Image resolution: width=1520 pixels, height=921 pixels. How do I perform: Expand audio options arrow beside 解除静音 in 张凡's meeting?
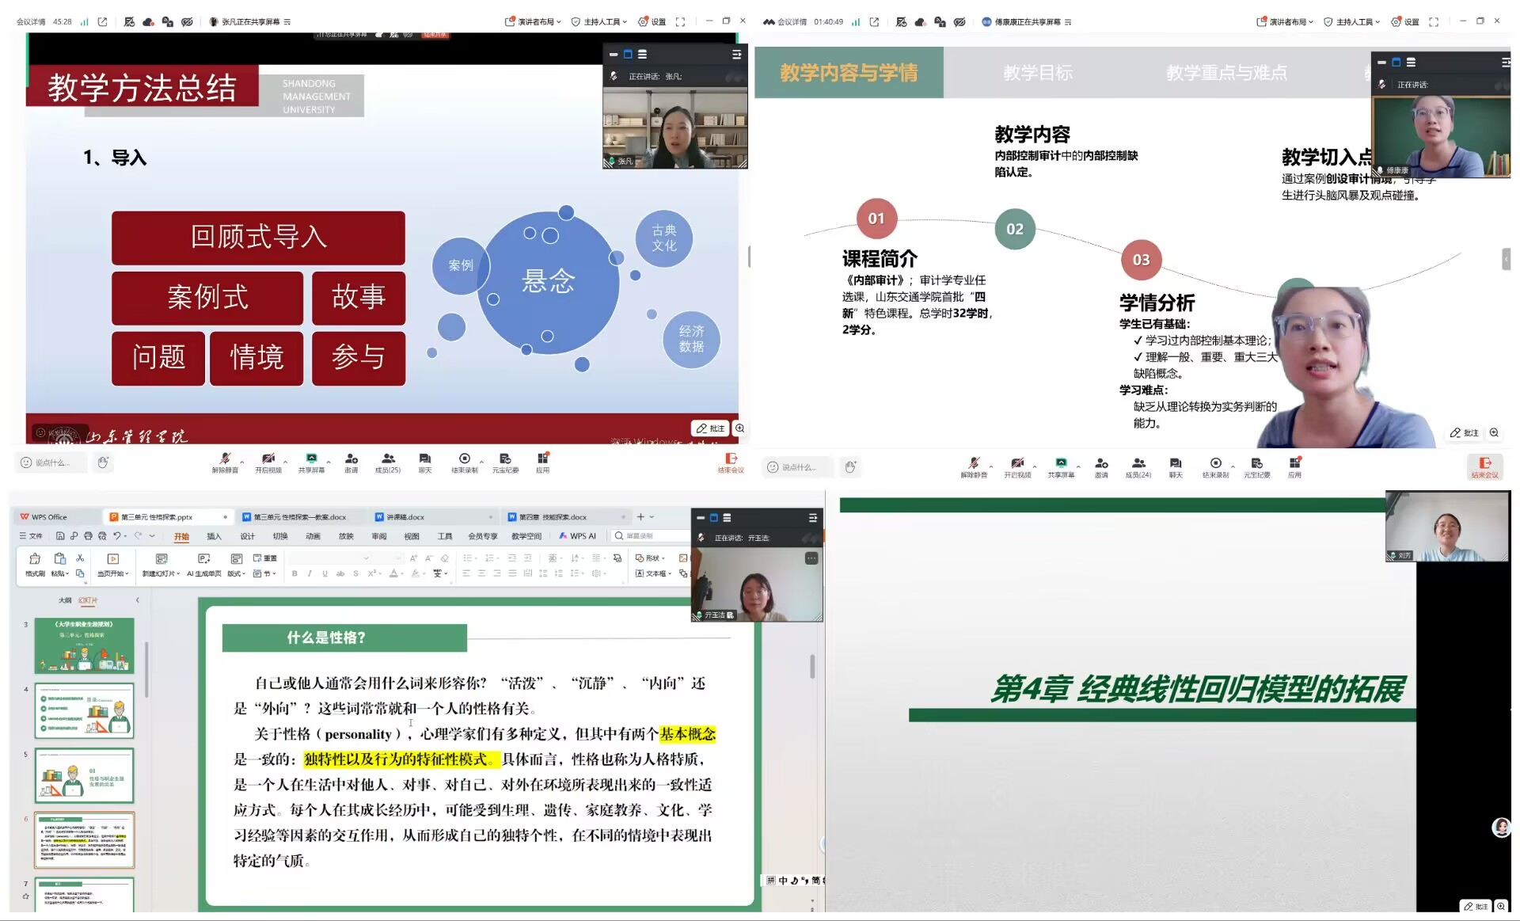(x=242, y=461)
